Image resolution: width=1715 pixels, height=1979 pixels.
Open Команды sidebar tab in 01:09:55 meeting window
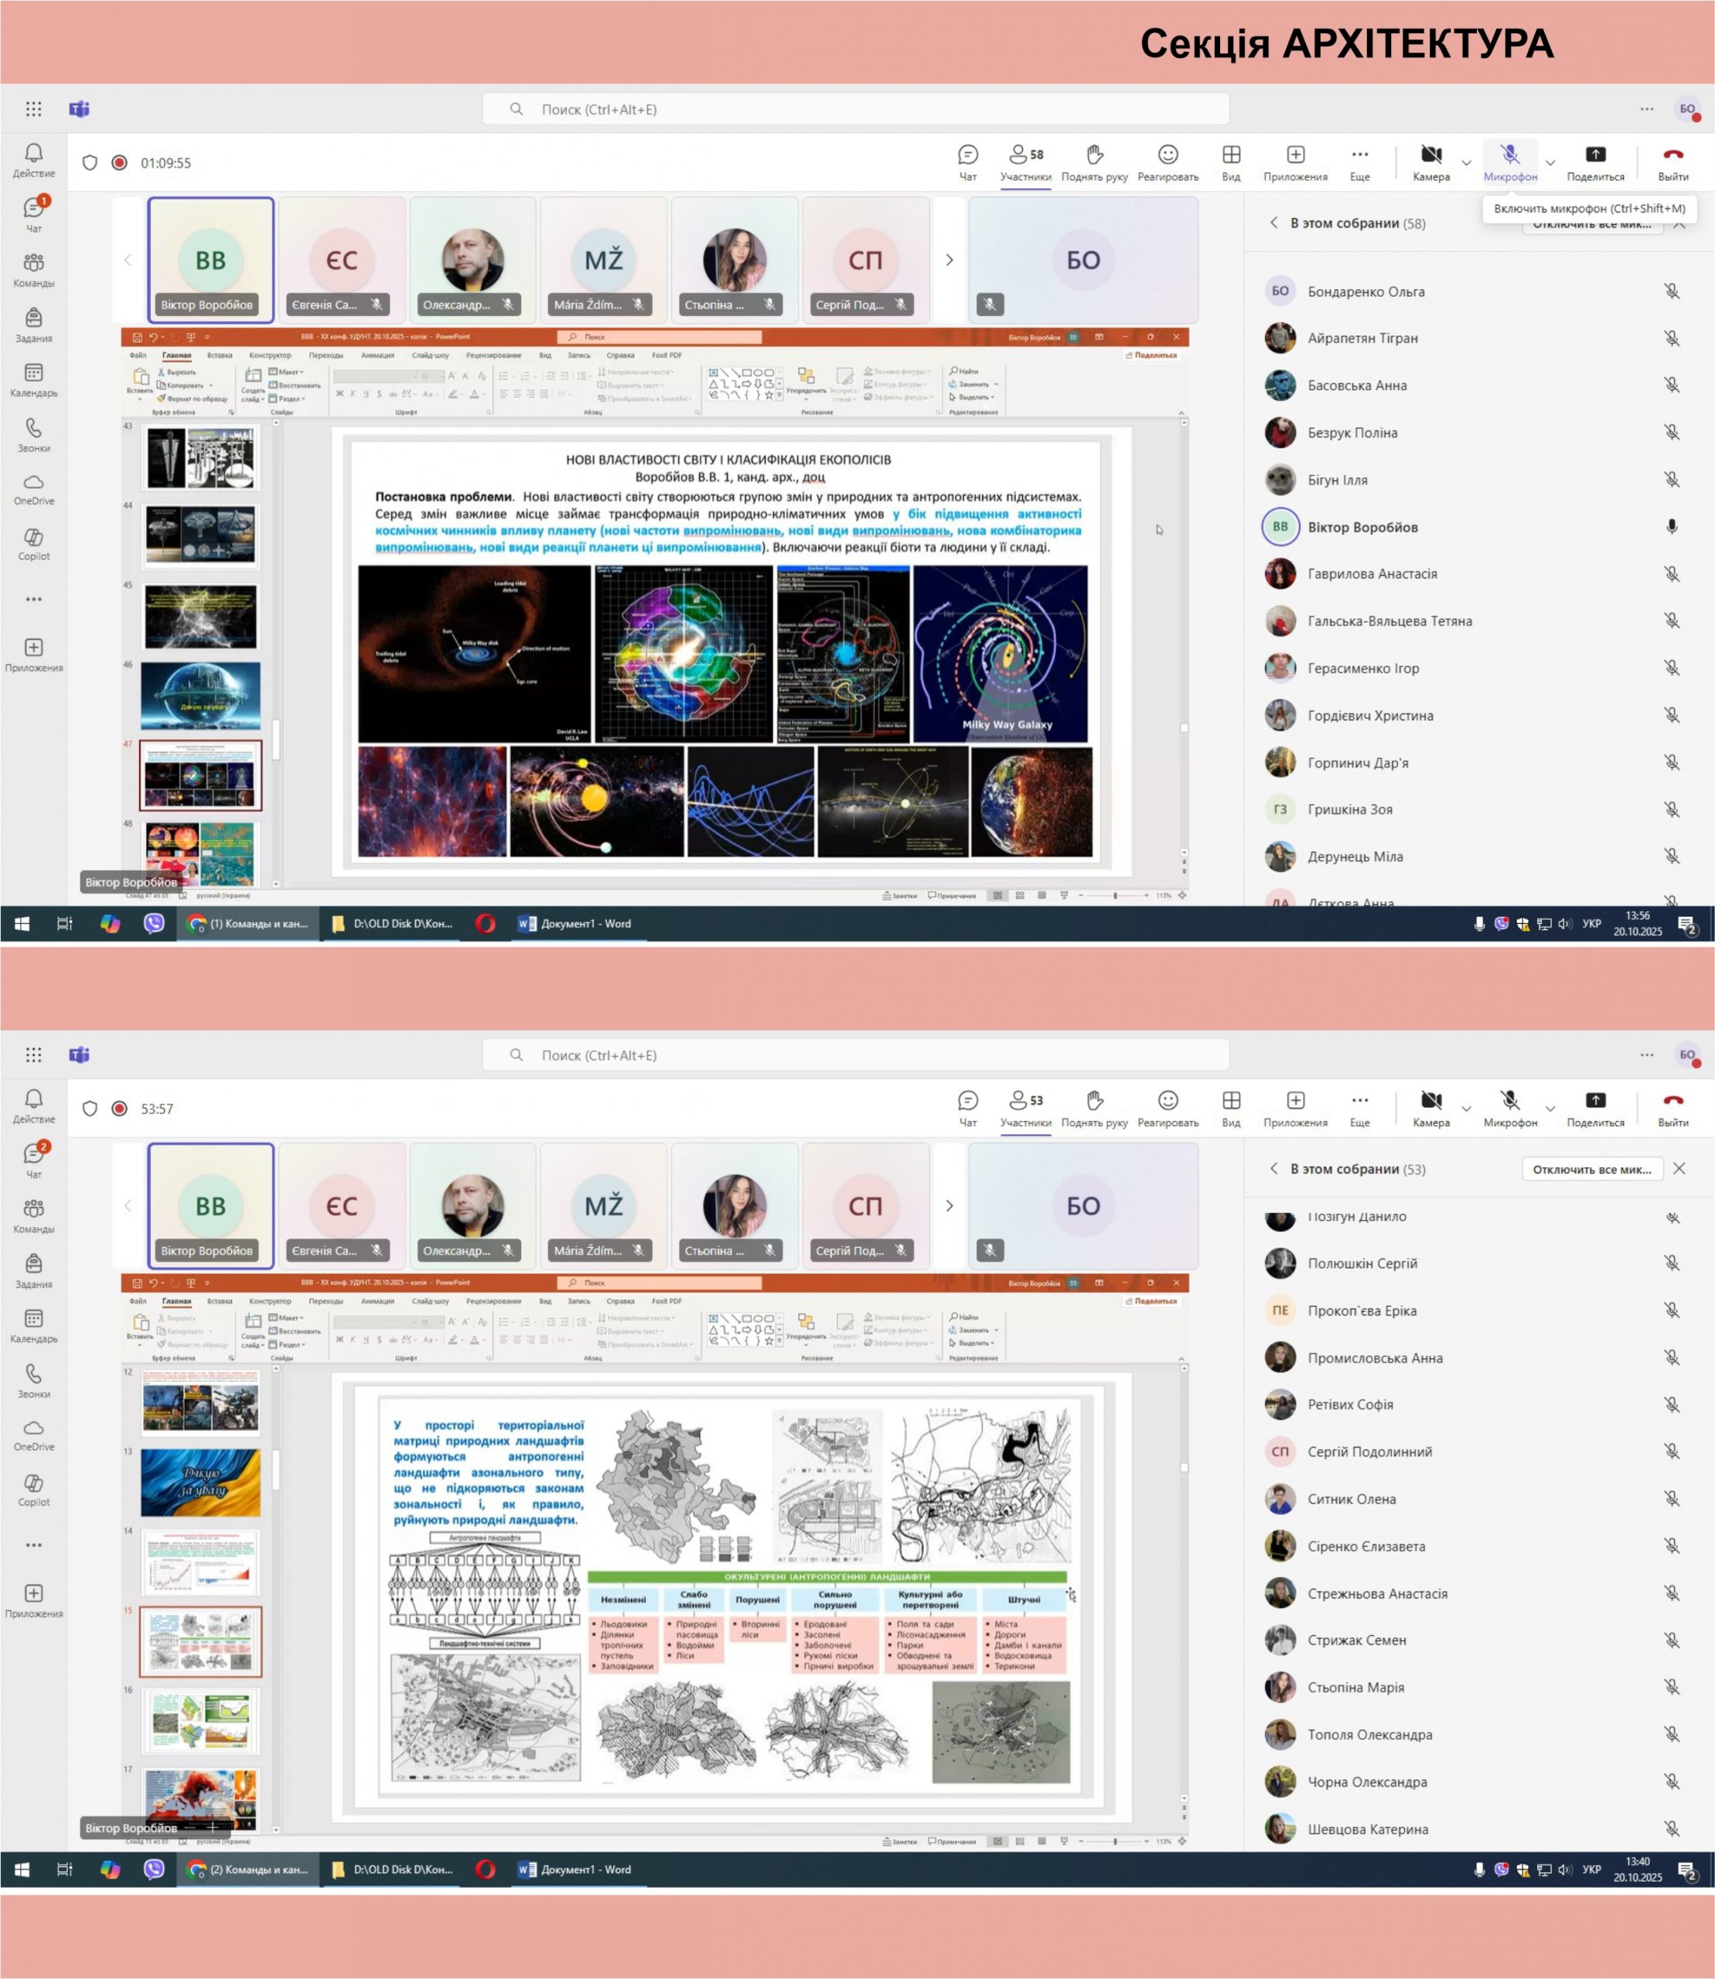(x=33, y=269)
